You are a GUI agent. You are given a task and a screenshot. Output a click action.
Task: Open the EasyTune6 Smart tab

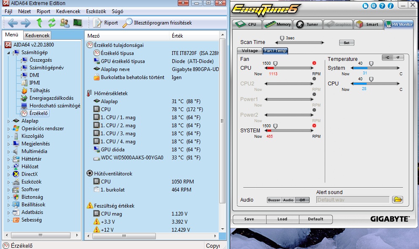click(368, 25)
